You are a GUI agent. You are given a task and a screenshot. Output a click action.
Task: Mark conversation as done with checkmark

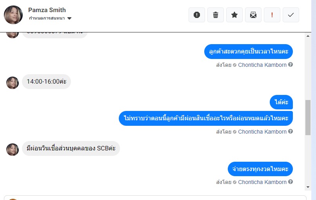click(x=291, y=15)
